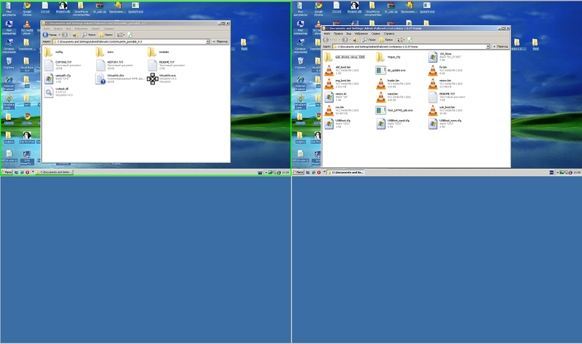Open the Файл menu in the left window
Viewport: 582px width, 344px height.
pos(47,28)
